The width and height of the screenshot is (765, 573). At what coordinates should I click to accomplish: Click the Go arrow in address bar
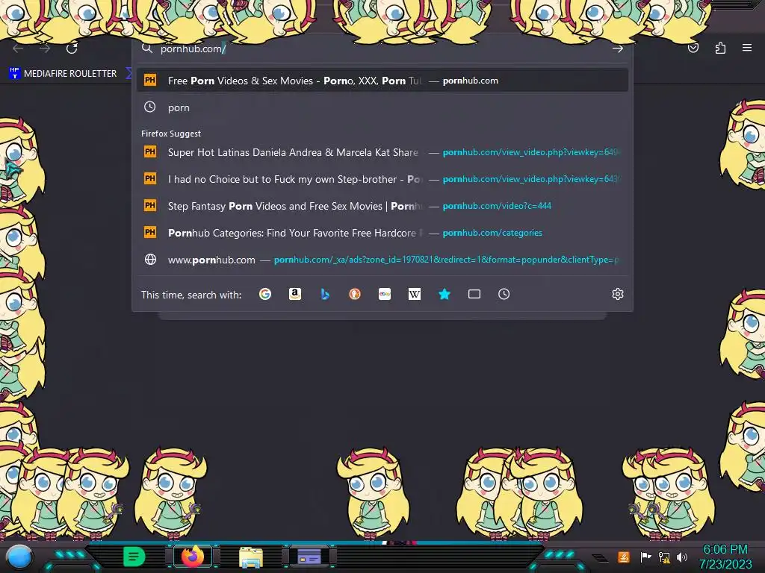618,48
